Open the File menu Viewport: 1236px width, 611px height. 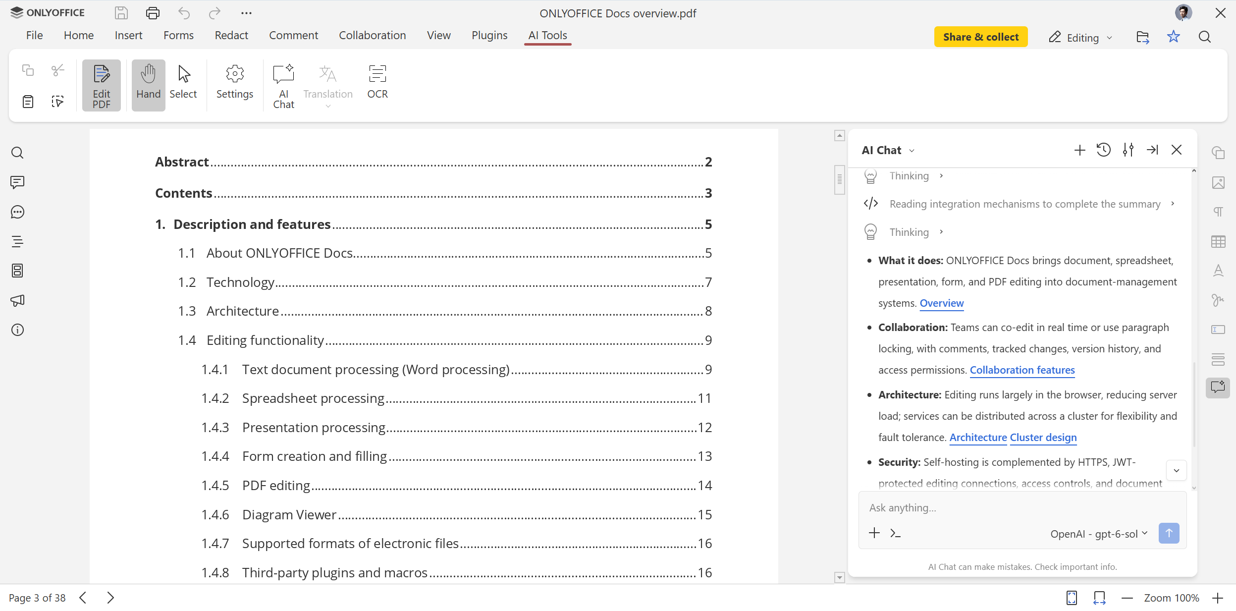[34, 35]
